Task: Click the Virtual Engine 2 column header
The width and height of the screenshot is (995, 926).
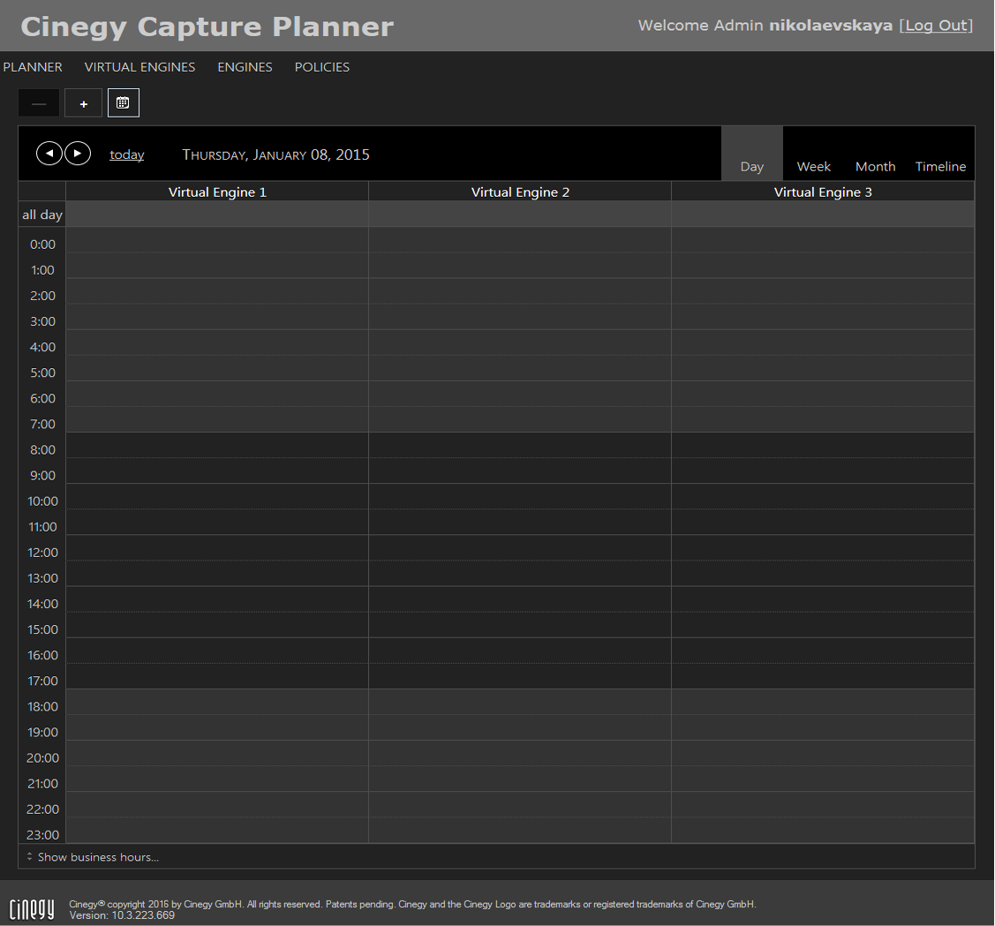Action: coord(520,192)
